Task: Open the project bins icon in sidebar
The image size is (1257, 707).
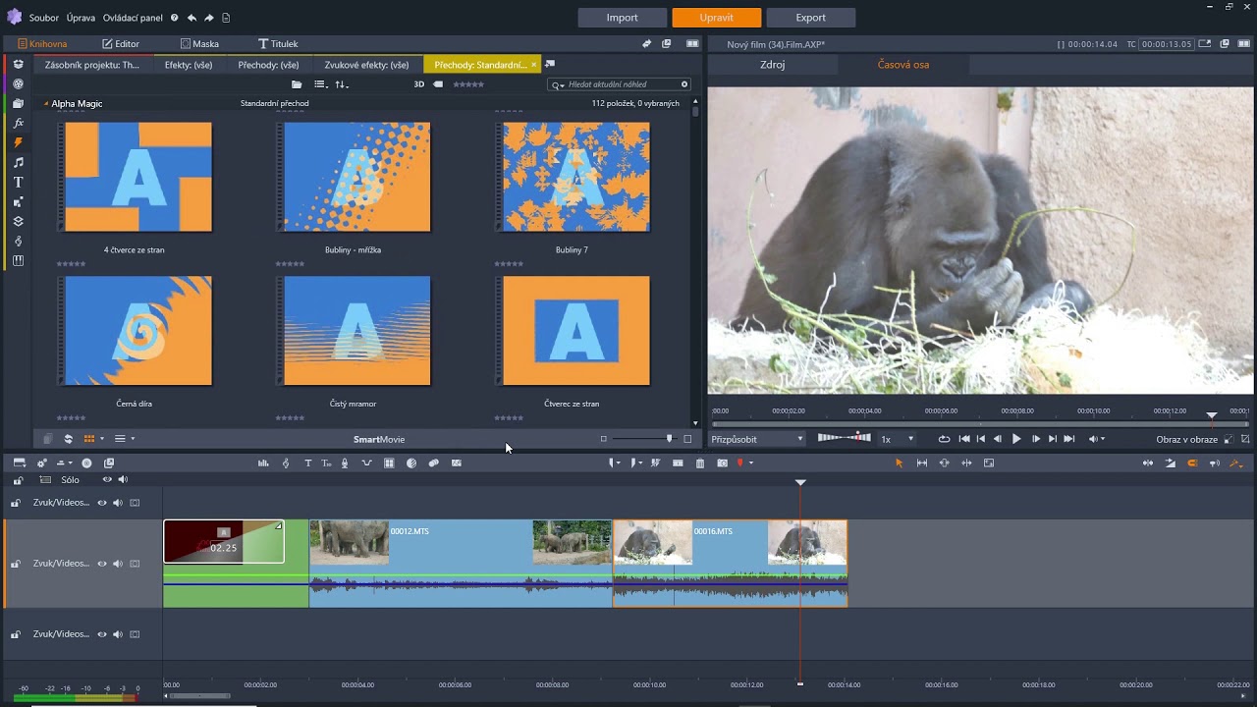Action: (18, 65)
